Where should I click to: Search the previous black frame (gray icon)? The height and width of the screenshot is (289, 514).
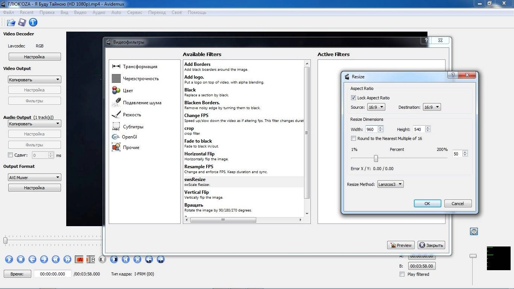click(x=102, y=259)
